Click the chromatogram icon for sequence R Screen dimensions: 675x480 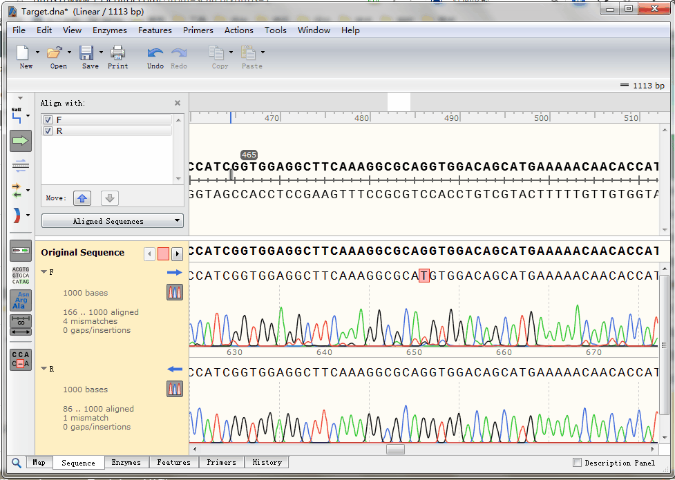175,389
